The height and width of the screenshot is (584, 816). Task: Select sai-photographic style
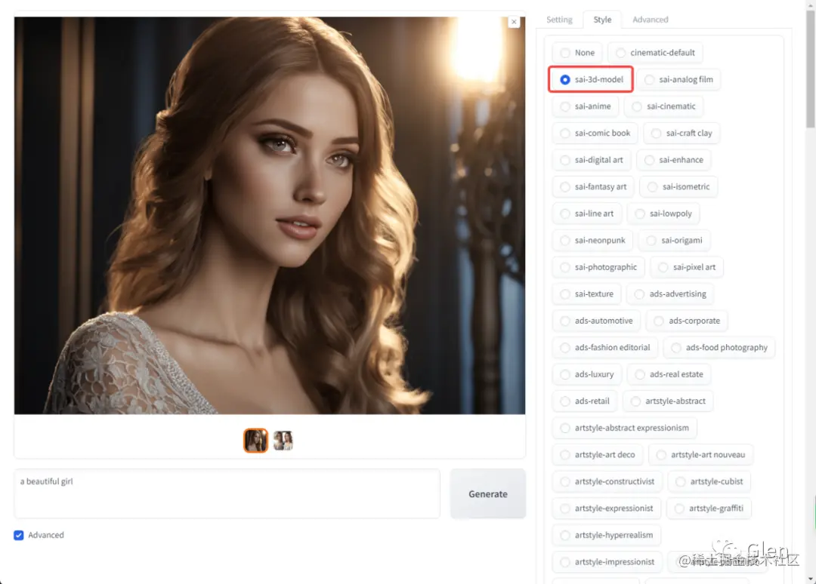[598, 267]
